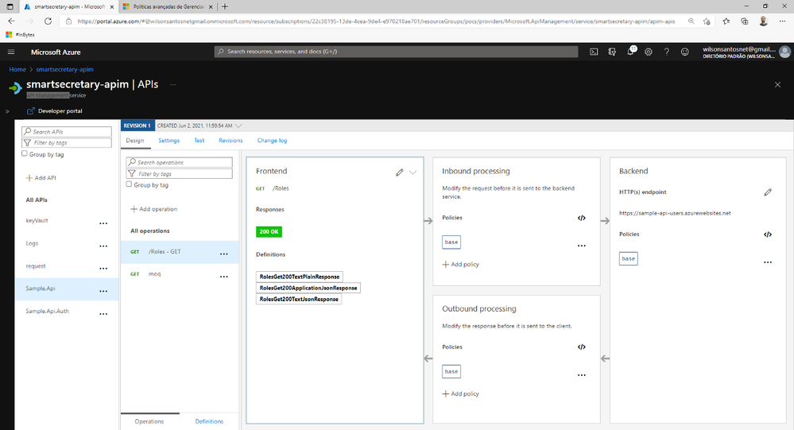Select the keyVault API
Screen dimensions: 794x430
37,221
